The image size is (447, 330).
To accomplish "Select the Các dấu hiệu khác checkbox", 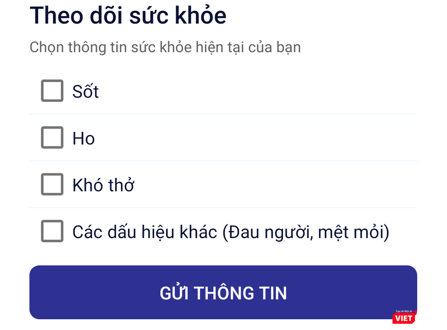I will pyautogui.click(x=52, y=232).
